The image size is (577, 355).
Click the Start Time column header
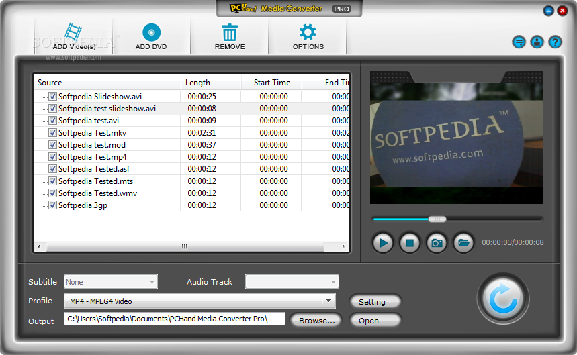coord(271,83)
